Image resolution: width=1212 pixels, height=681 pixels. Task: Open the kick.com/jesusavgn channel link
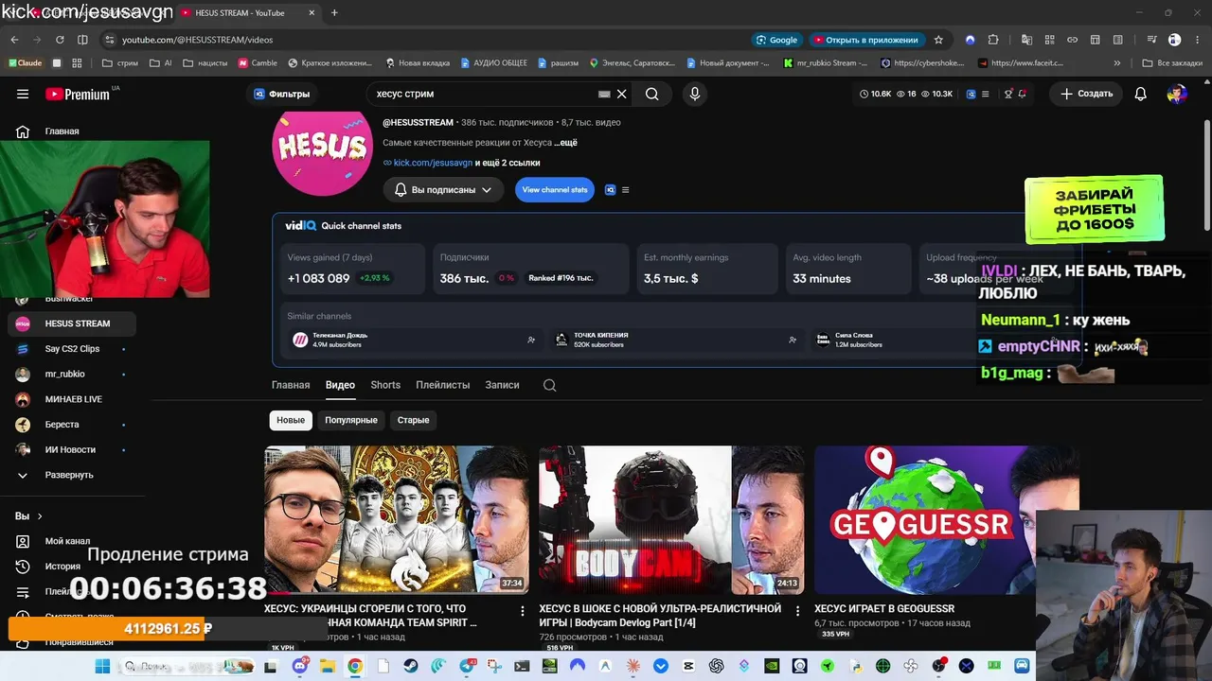[x=433, y=163]
